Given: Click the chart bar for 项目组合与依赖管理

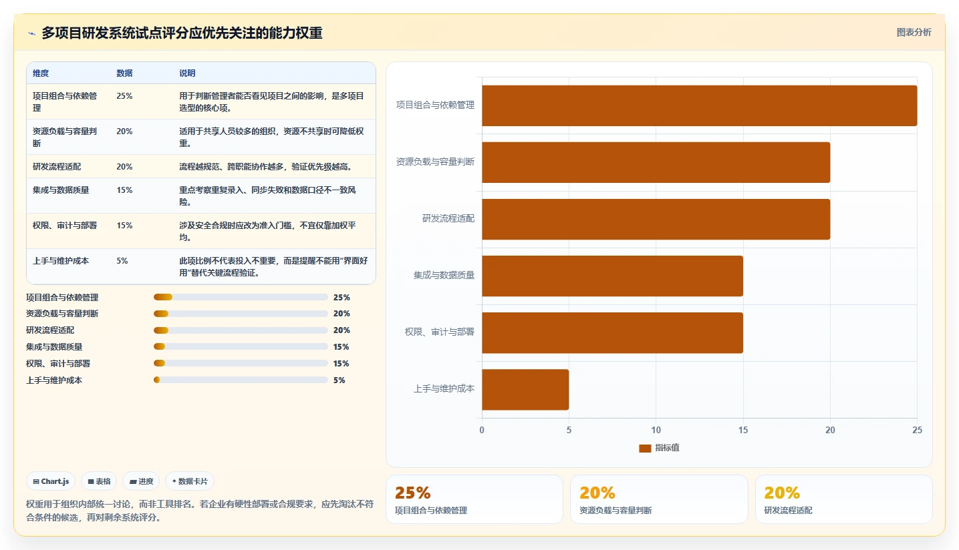Looking at the screenshot, I should 700,105.
